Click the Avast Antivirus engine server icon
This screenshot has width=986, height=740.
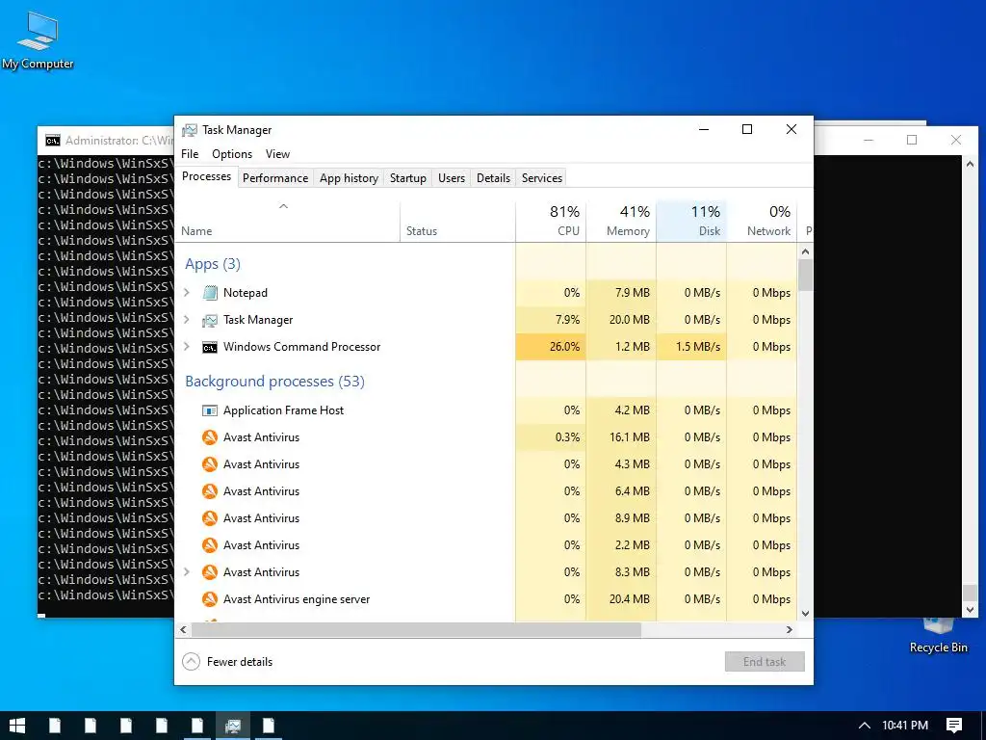click(209, 599)
